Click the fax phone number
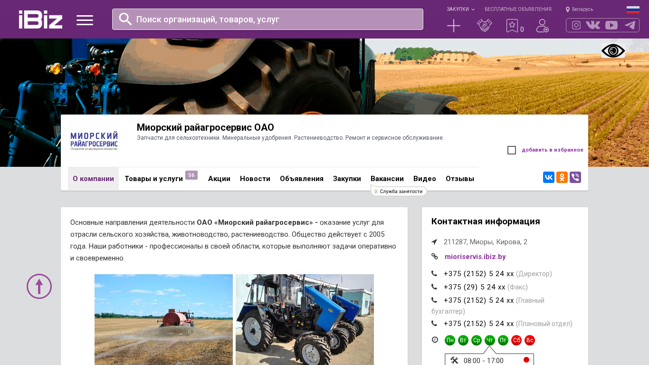Viewport: 649px width, 365px height. (x=474, y=287)
